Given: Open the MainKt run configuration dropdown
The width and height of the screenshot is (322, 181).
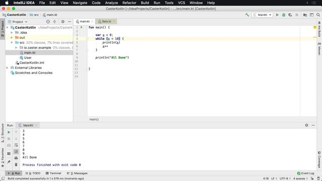Looking at the screenshot, I should [262, 15].
